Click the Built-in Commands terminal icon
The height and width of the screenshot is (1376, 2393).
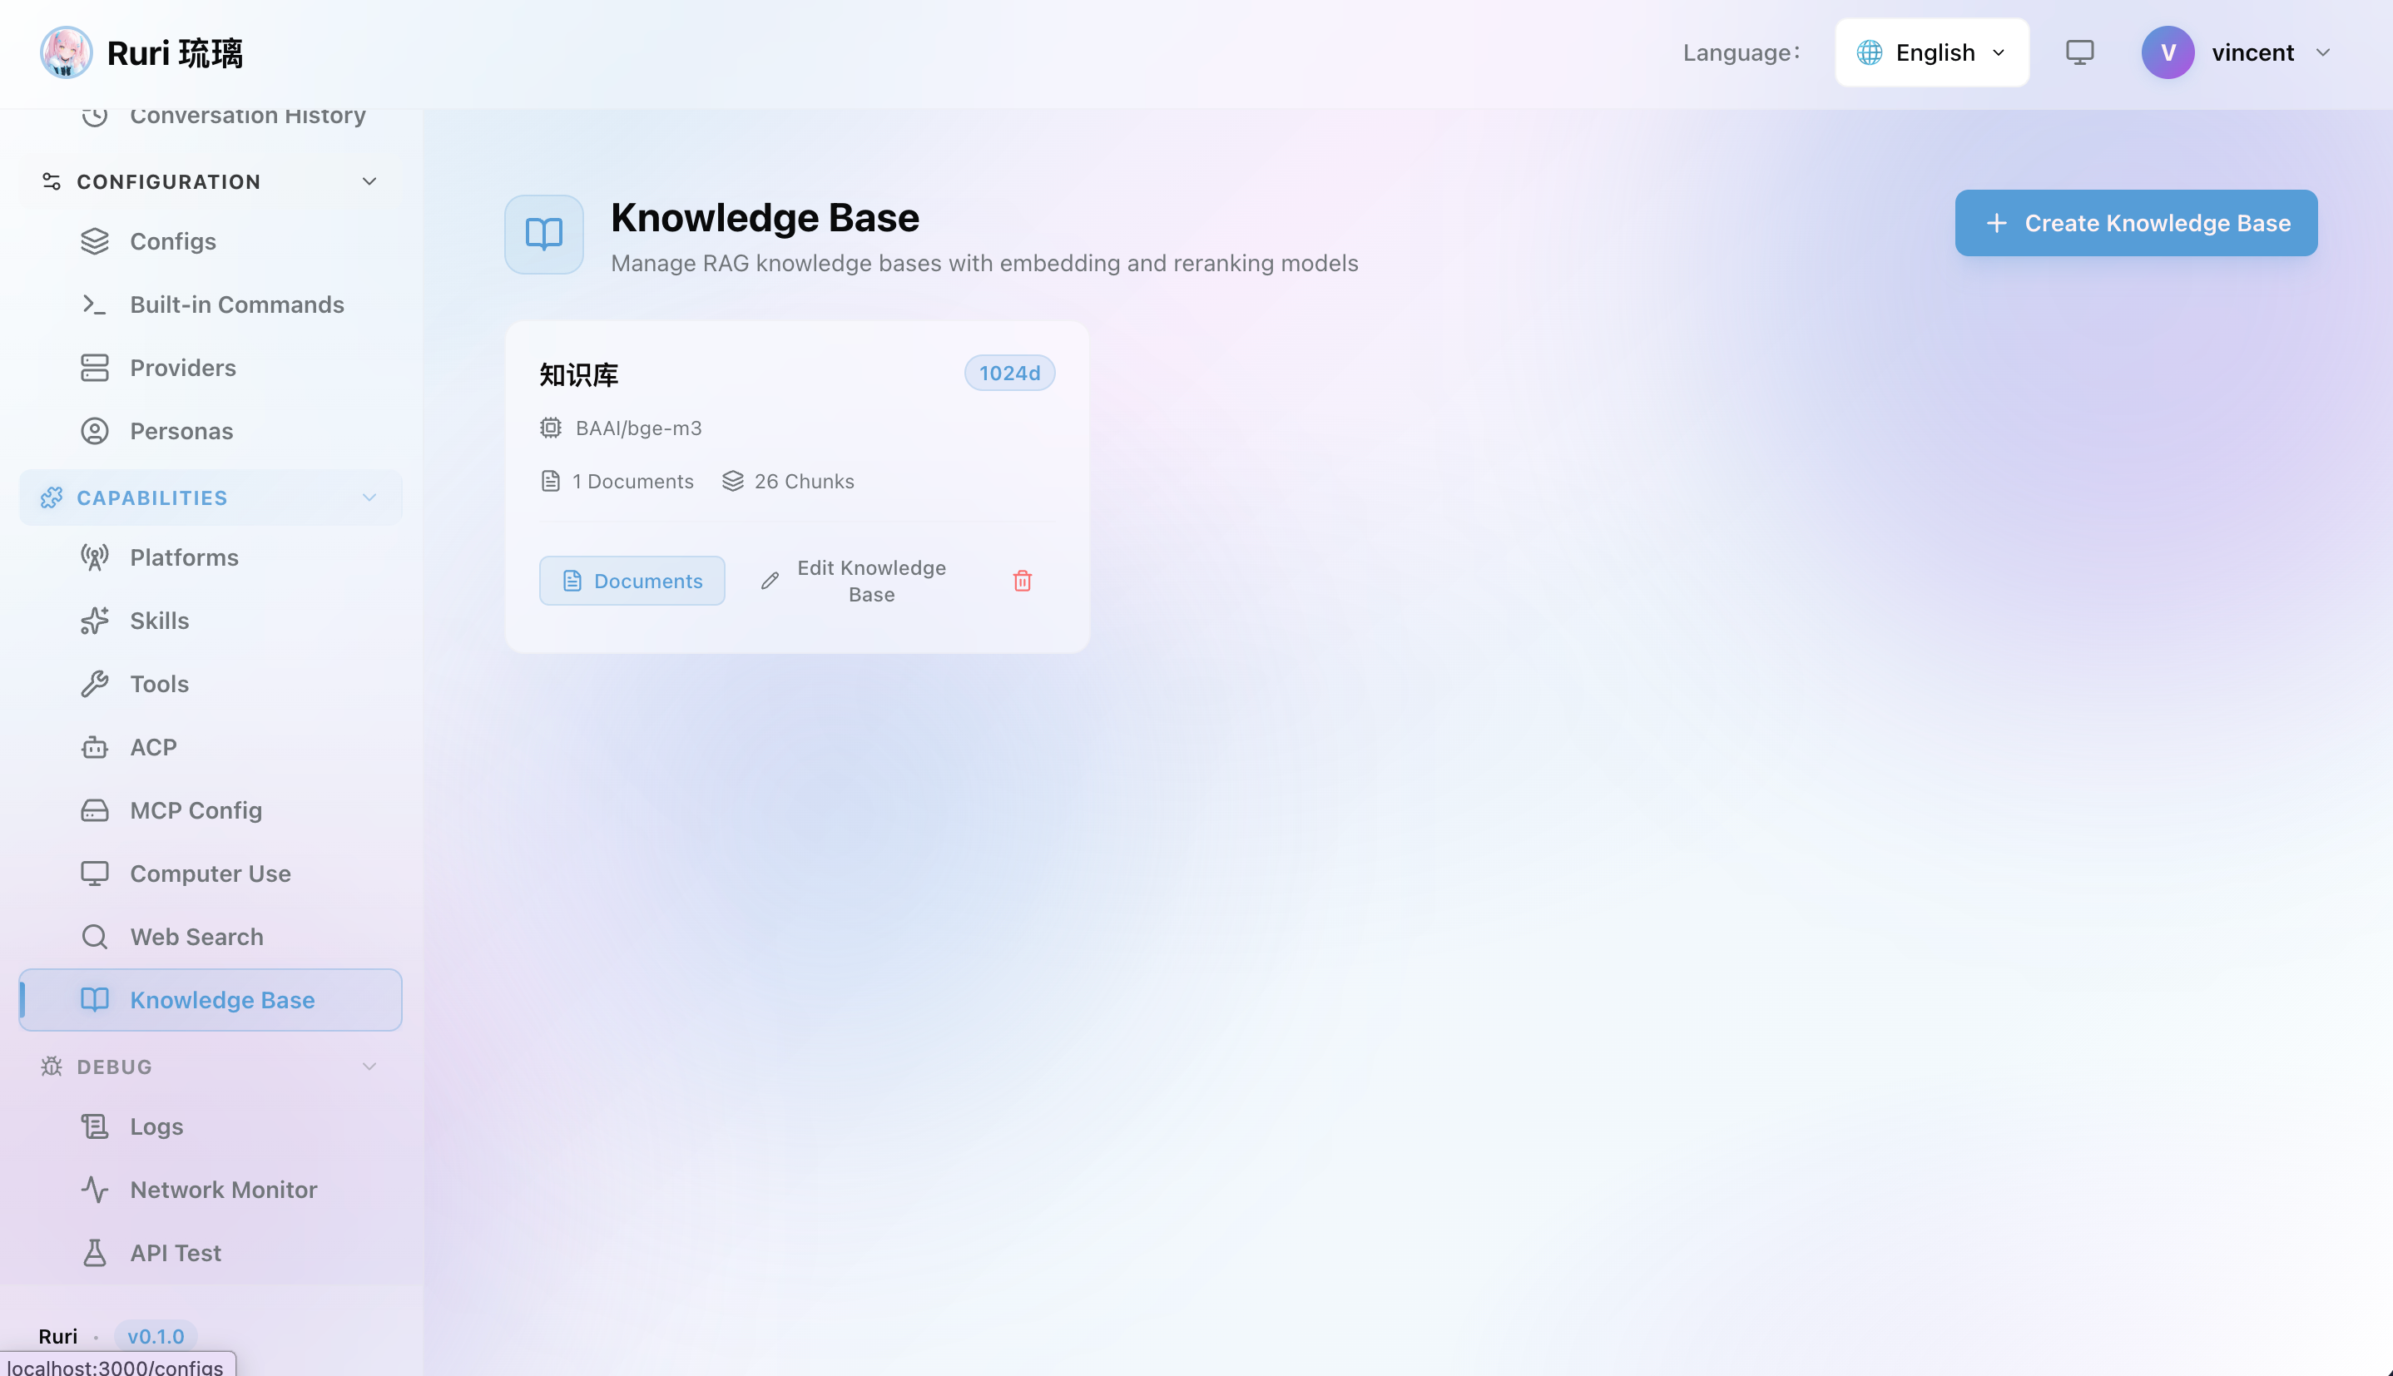point(95,304)
